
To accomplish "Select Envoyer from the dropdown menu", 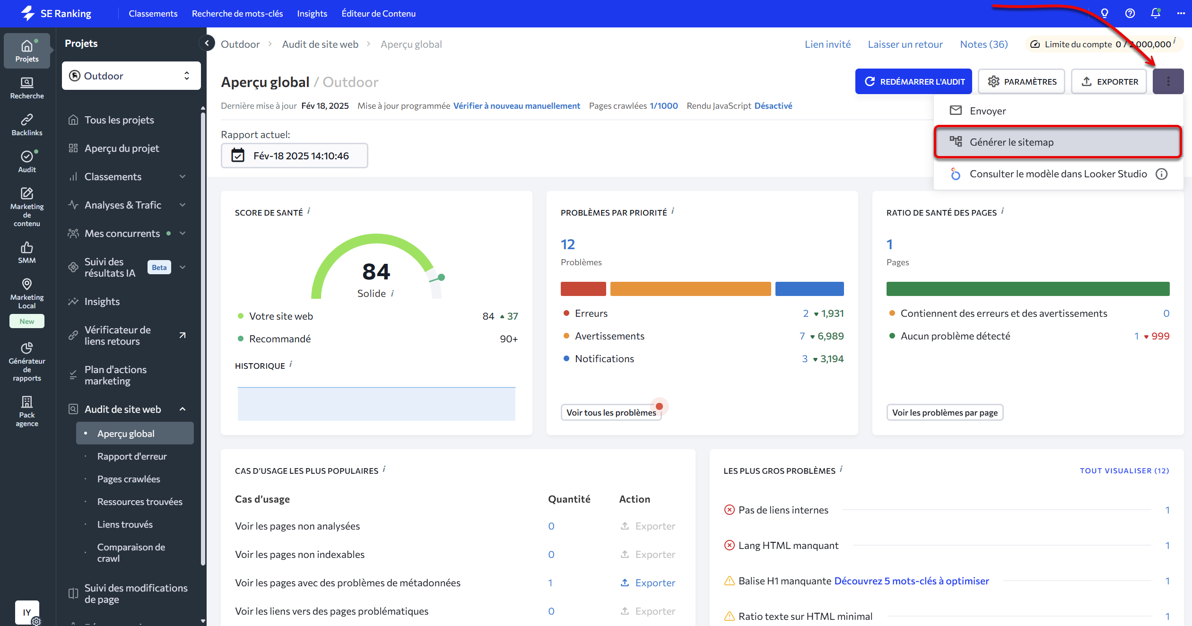I will click(x=1058, y=111).
